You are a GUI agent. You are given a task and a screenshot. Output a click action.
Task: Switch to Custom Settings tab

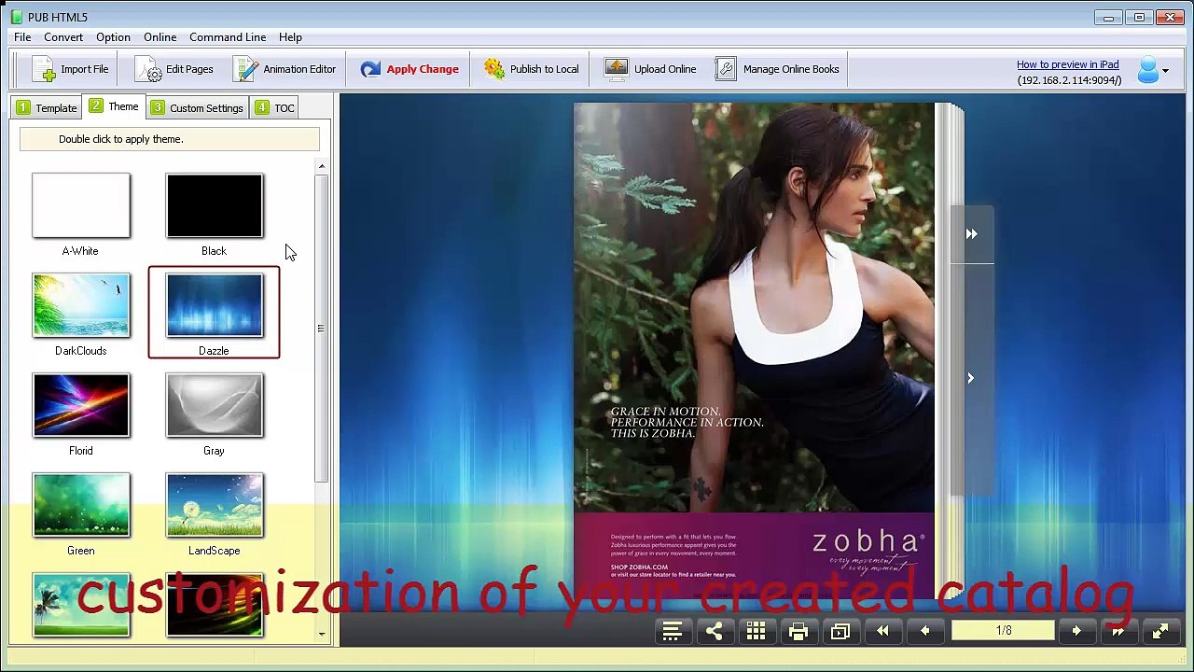[198, 107]
